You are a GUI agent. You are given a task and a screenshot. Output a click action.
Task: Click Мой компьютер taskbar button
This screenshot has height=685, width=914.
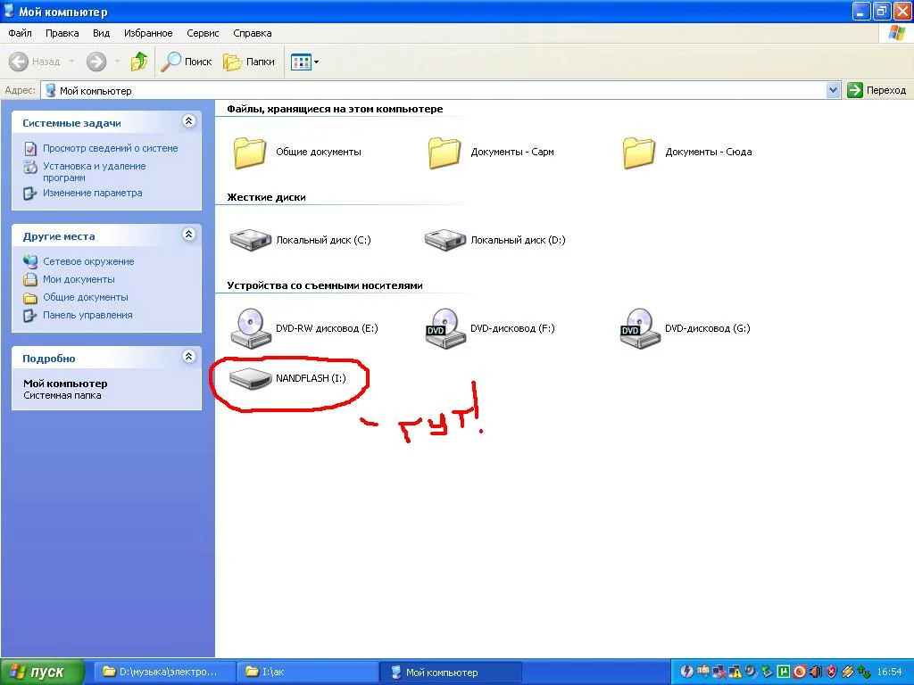(451, 672)
